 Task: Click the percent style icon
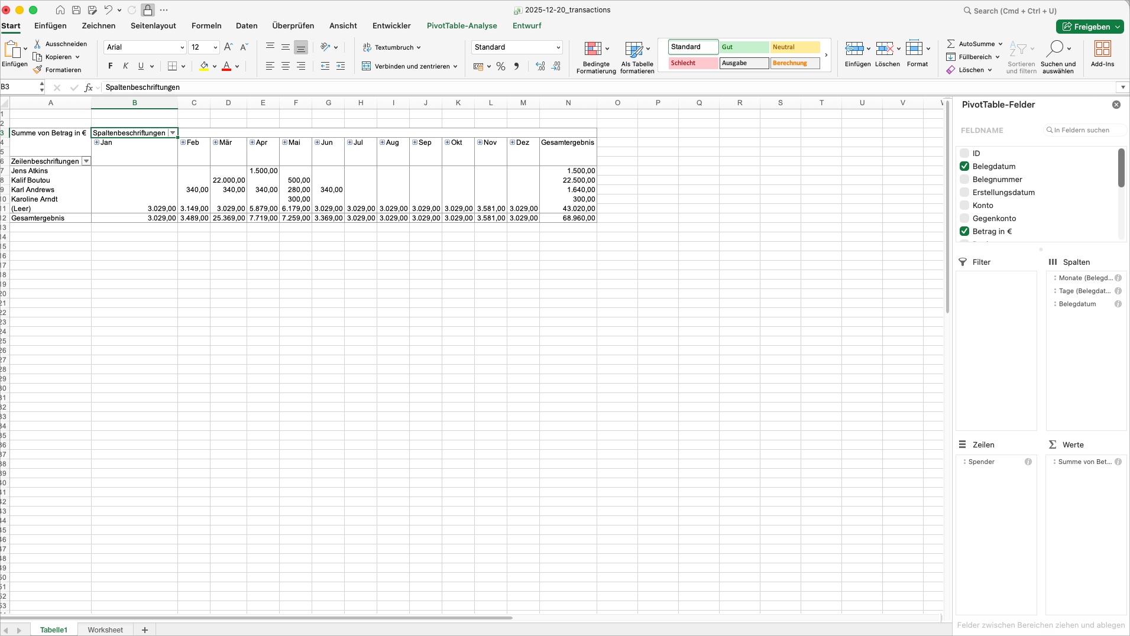click(501, 66)
